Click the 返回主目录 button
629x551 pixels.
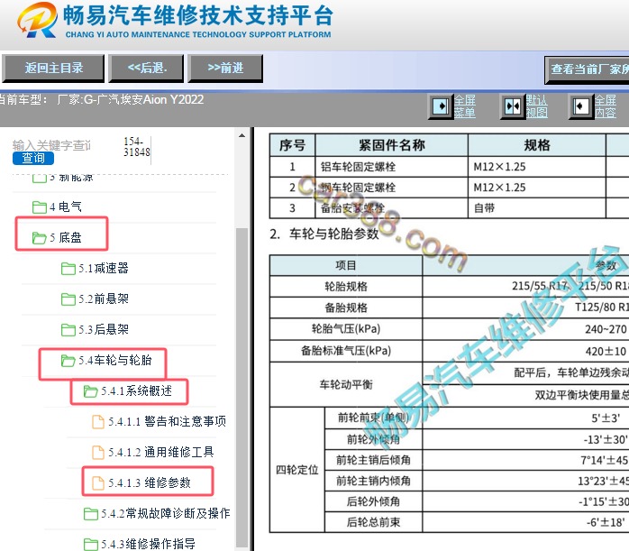tap(53, 69)
